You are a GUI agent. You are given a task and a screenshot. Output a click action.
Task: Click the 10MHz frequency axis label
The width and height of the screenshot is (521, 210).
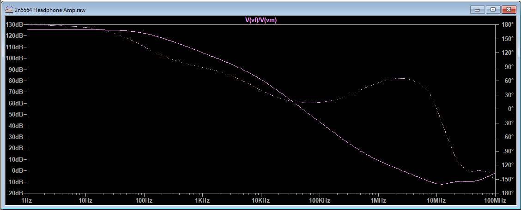point(436,201)
